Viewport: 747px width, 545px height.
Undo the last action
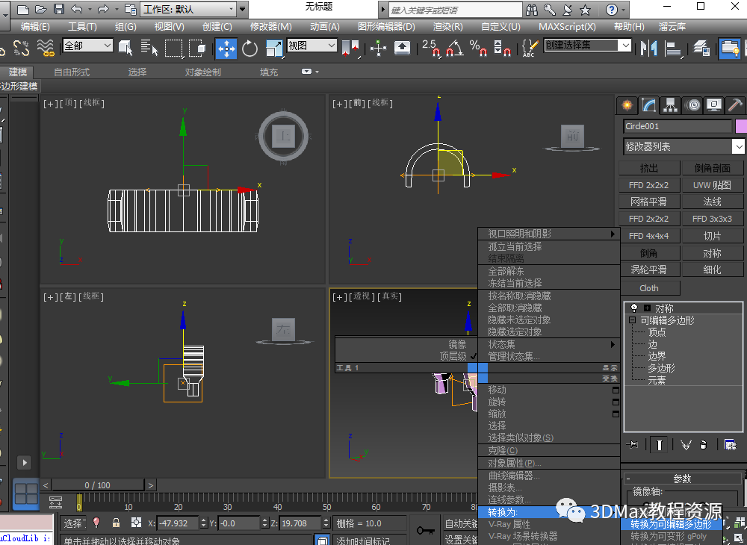coord(76,9)
